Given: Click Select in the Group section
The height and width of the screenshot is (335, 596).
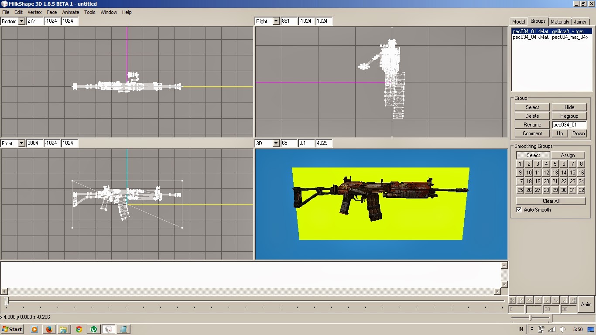Looking at the screenshot, I should tap(532, 107).
